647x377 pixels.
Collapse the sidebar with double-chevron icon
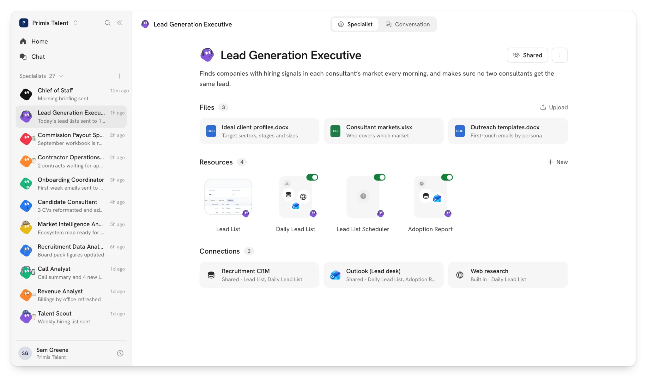[120, 23]
